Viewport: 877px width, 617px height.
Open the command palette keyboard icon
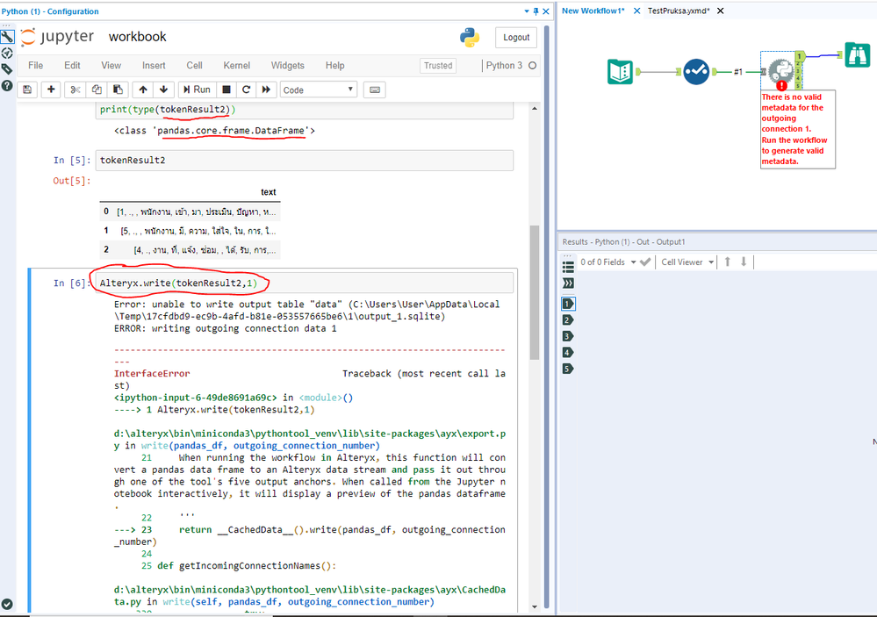(373, 89)
